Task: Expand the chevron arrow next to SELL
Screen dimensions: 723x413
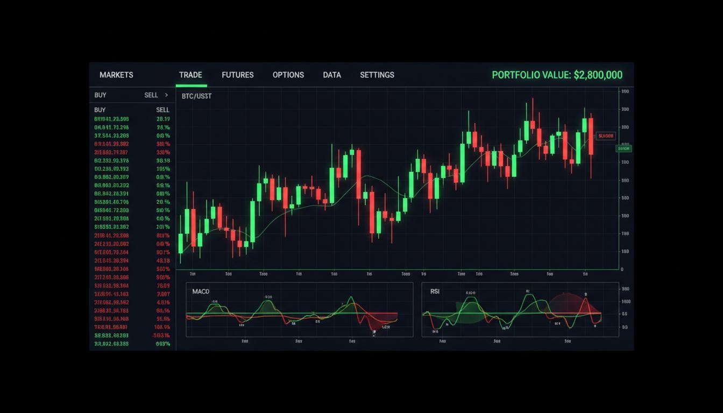Action: pyautogui.click(x=166, y=95)
